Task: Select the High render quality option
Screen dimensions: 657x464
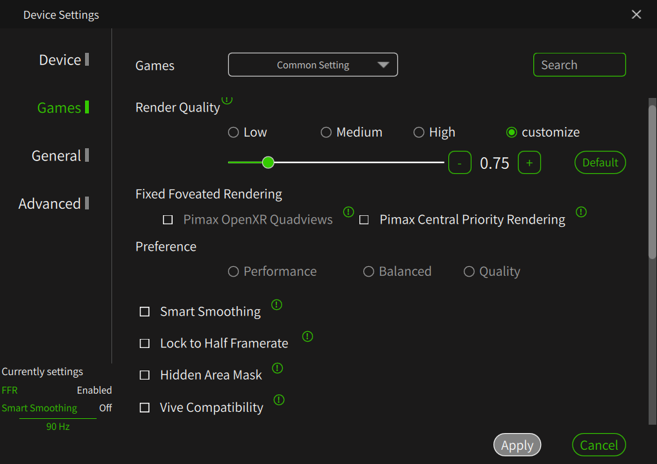Action: click(x=419, y=132)
